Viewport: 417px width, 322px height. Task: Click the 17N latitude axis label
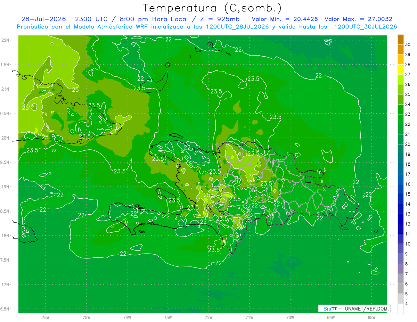6,284
